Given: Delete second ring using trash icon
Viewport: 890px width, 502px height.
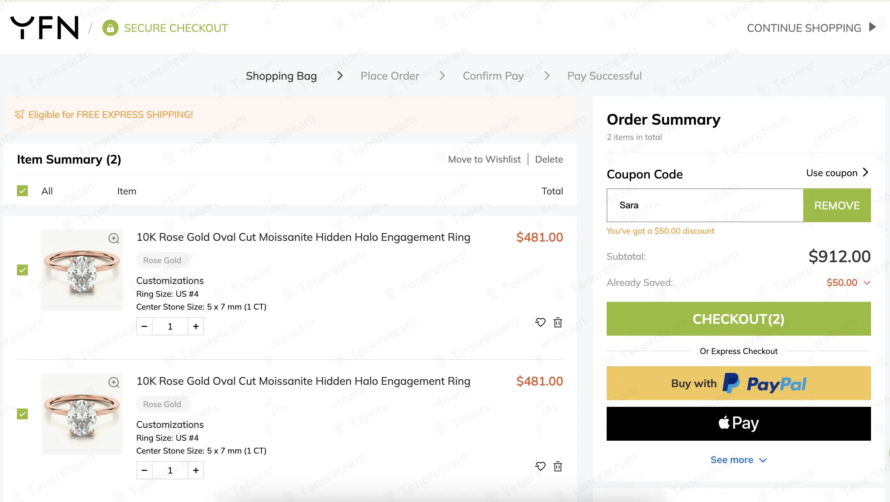Looking at the screenshot, I should click(x=558, y=466).
